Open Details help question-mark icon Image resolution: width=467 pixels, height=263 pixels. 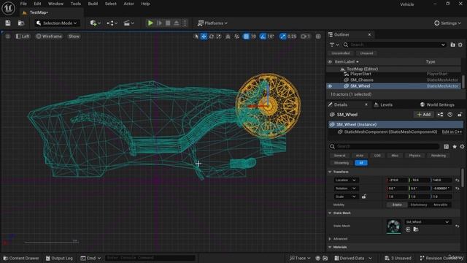tap(450, 115)
